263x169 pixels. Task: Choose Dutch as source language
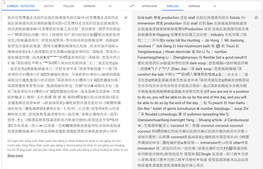(x=49, y=6)
